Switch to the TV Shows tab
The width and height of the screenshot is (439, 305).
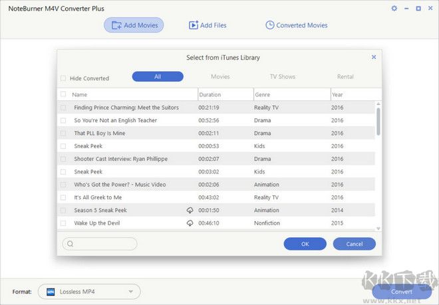[x=282, y=77]
